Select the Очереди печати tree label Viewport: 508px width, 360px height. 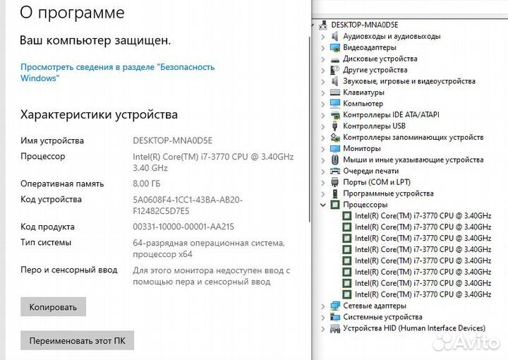[371, 171]
